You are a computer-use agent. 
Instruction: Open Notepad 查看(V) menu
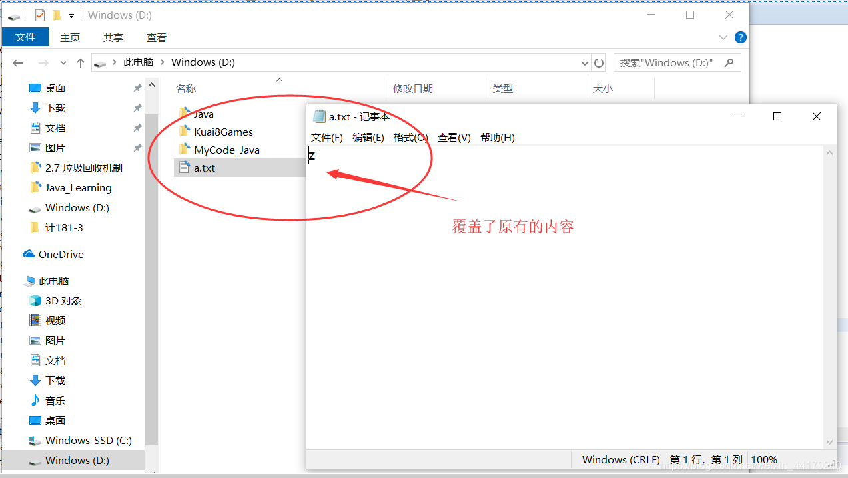[x=454, y=138]
